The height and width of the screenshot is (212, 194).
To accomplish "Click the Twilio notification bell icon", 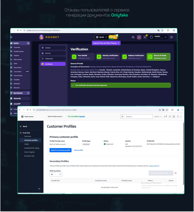I will click(165, 117).
